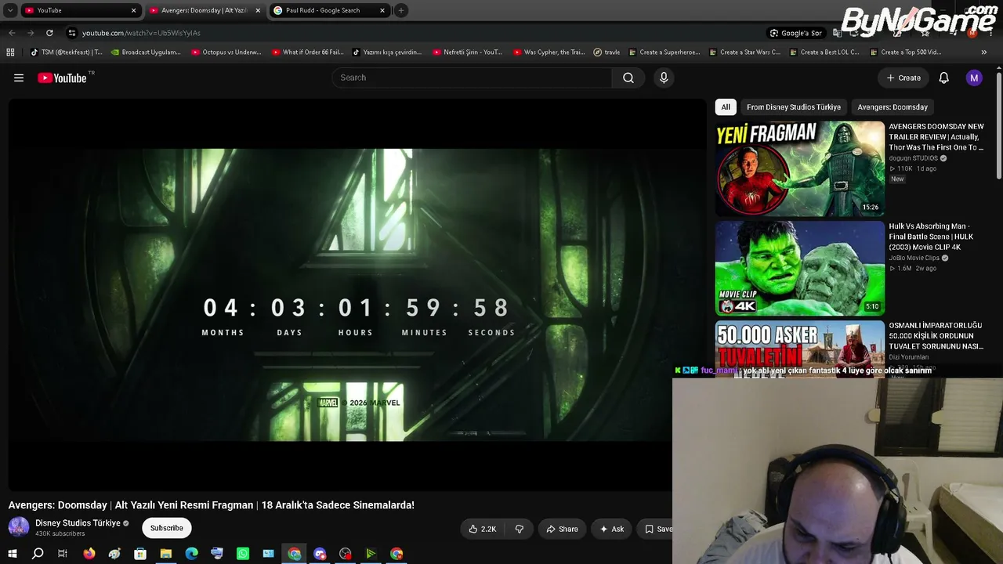Filter by Avengers: Doomsday chip
The height and width of the screenshot is (564, 1003).
893,107
